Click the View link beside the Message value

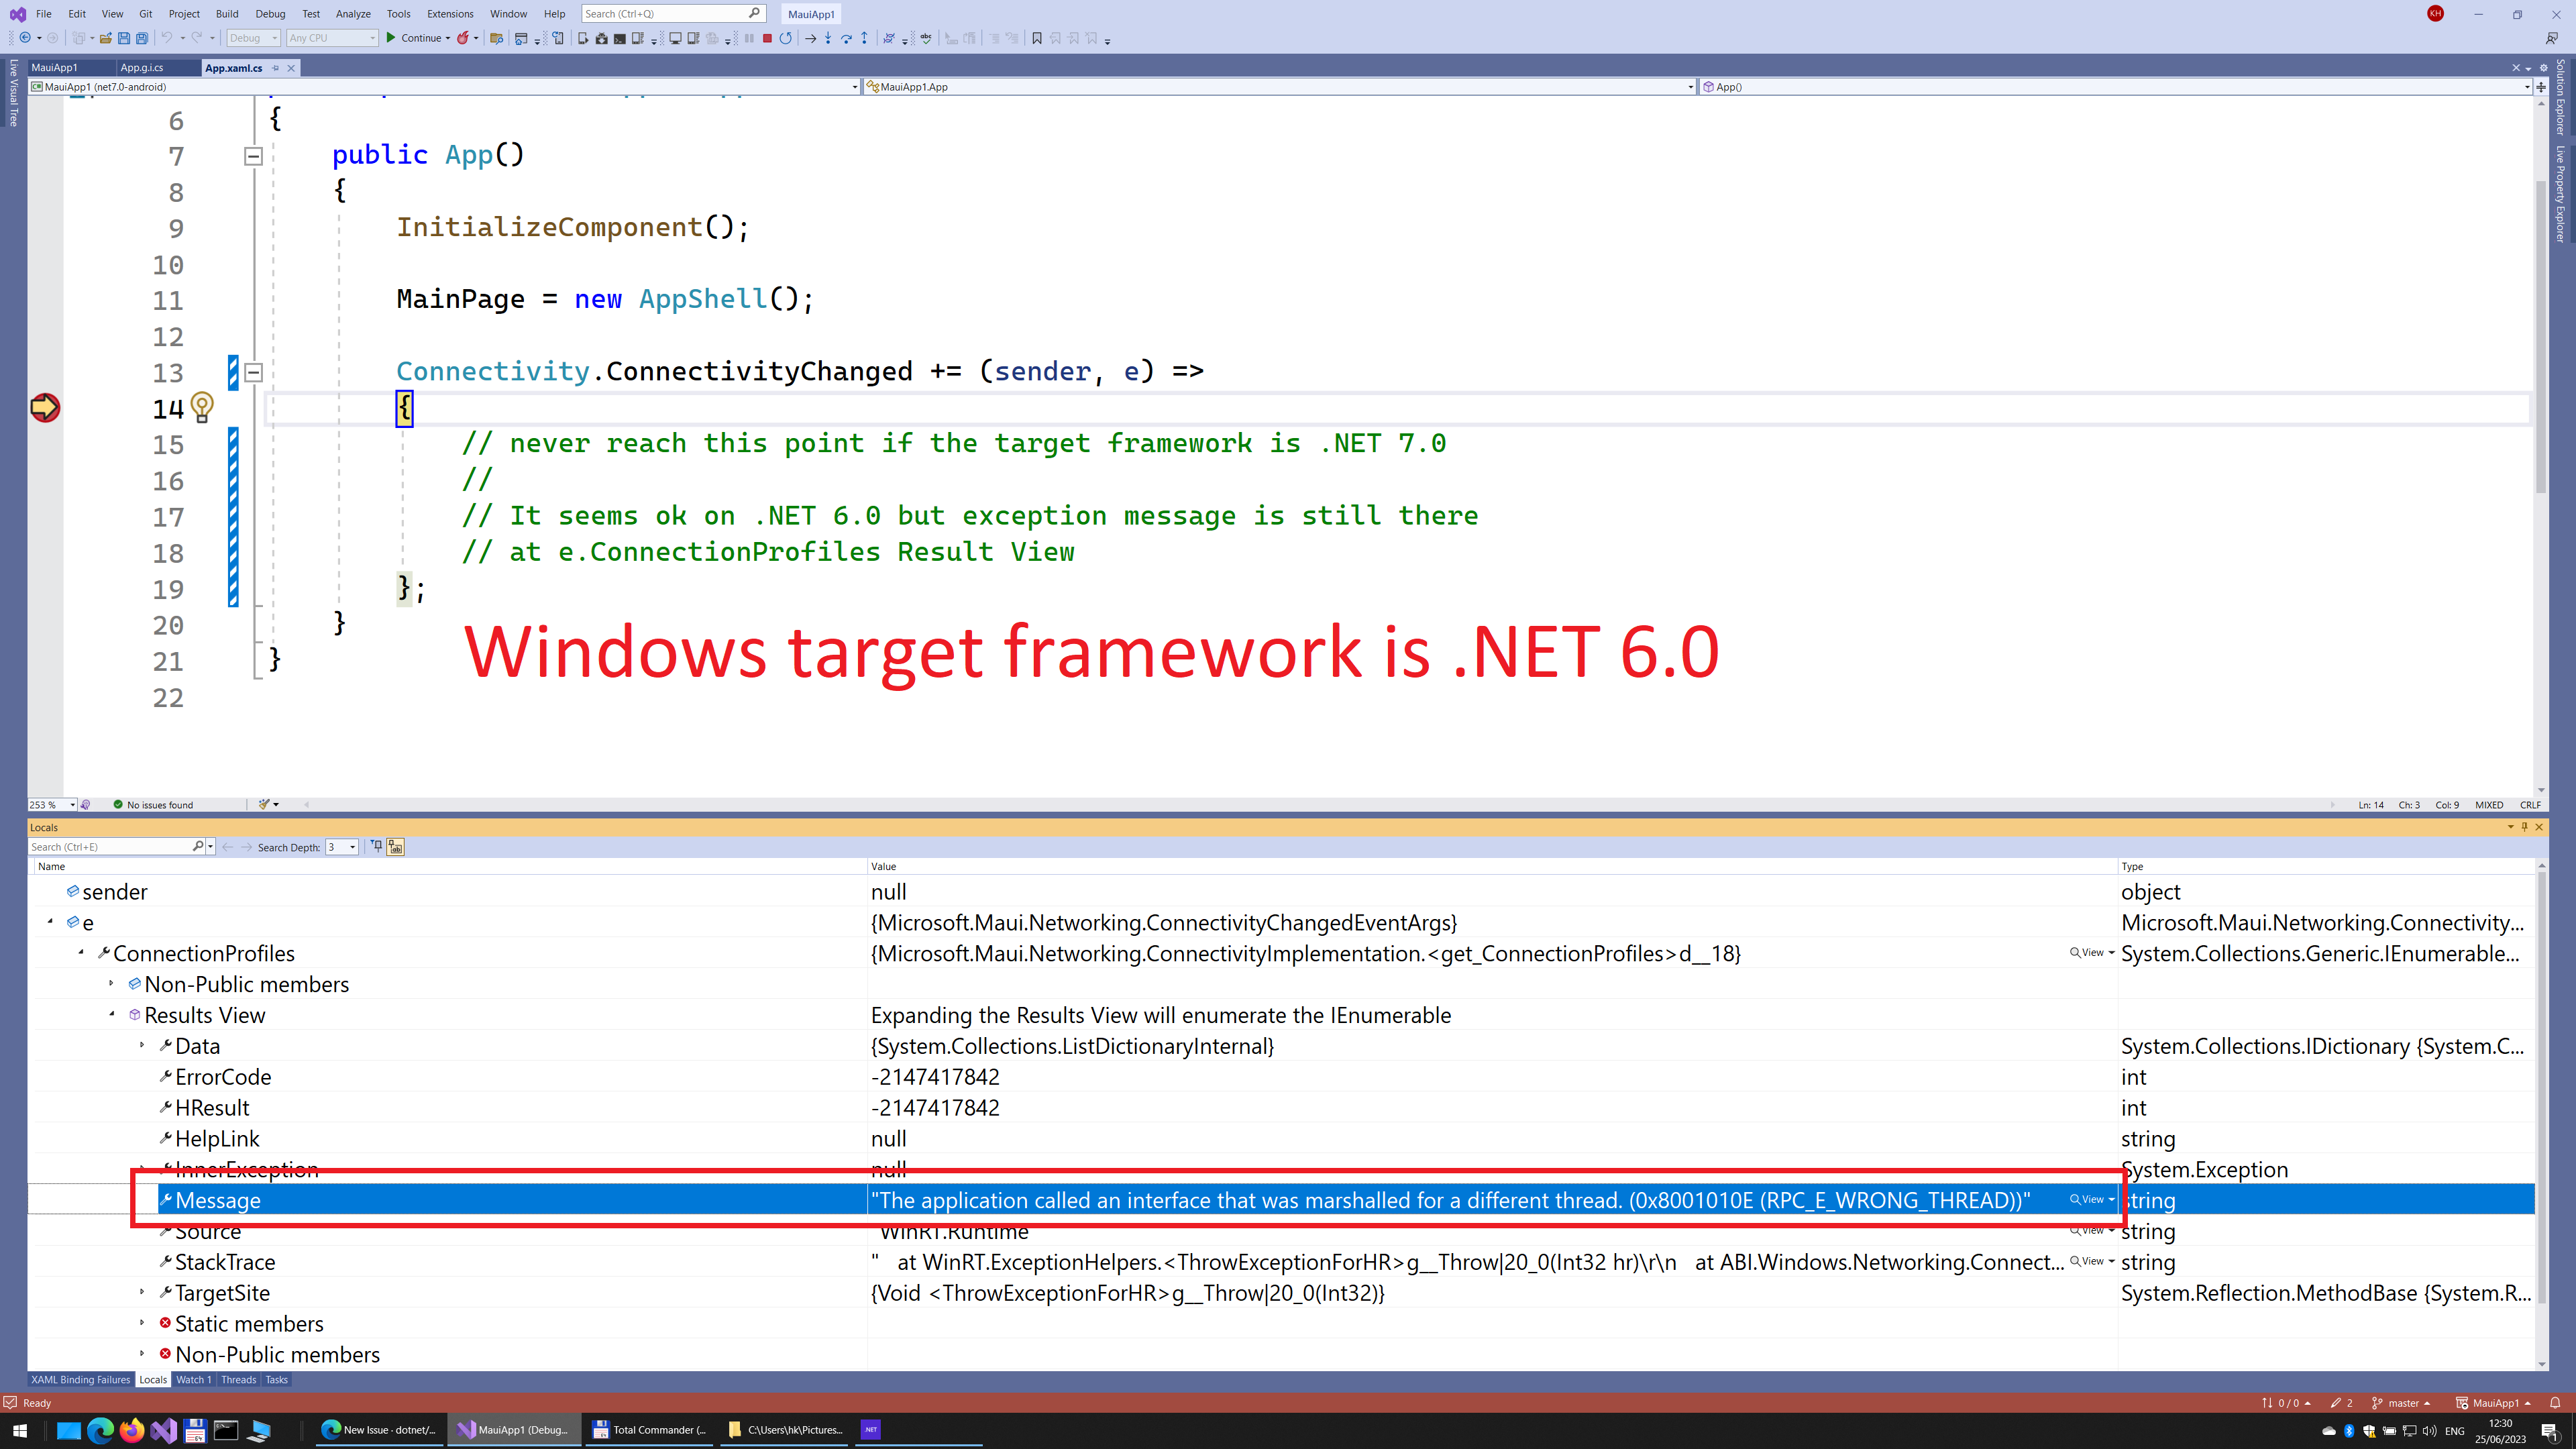2087,1200
